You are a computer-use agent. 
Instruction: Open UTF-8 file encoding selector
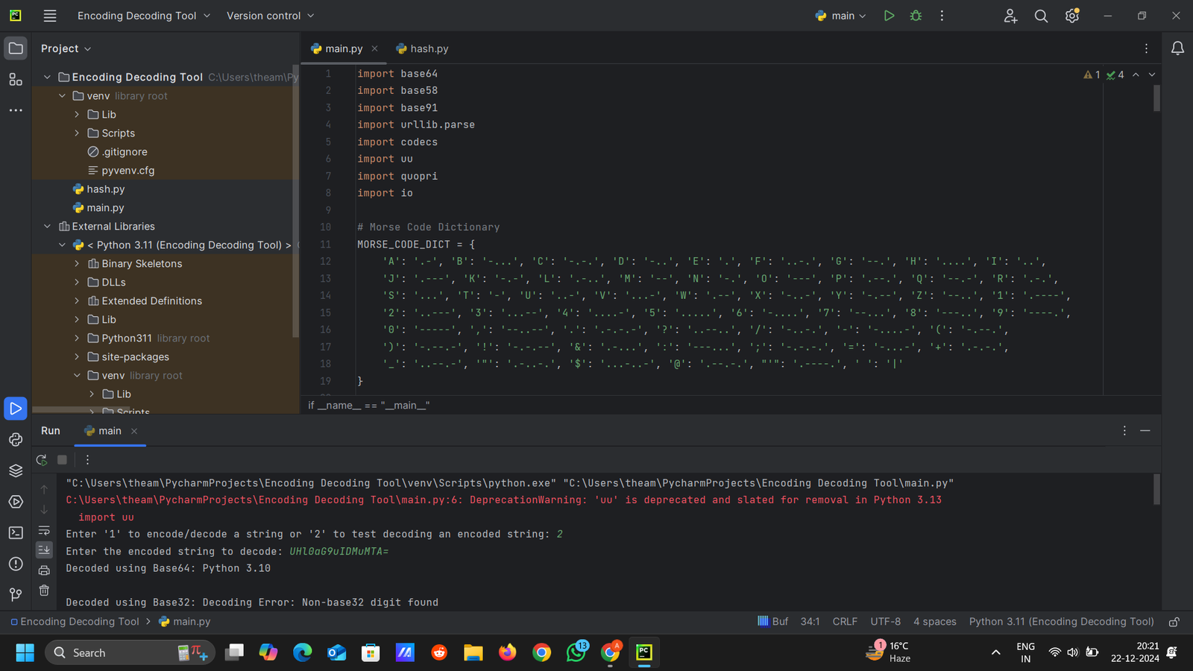click(885, 622)
